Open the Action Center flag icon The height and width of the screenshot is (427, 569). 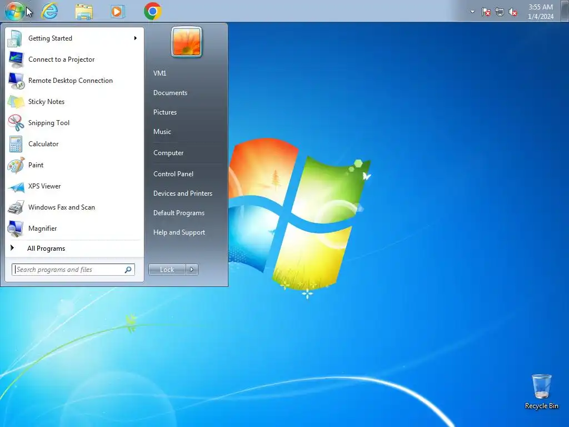(x=486, y=12)
